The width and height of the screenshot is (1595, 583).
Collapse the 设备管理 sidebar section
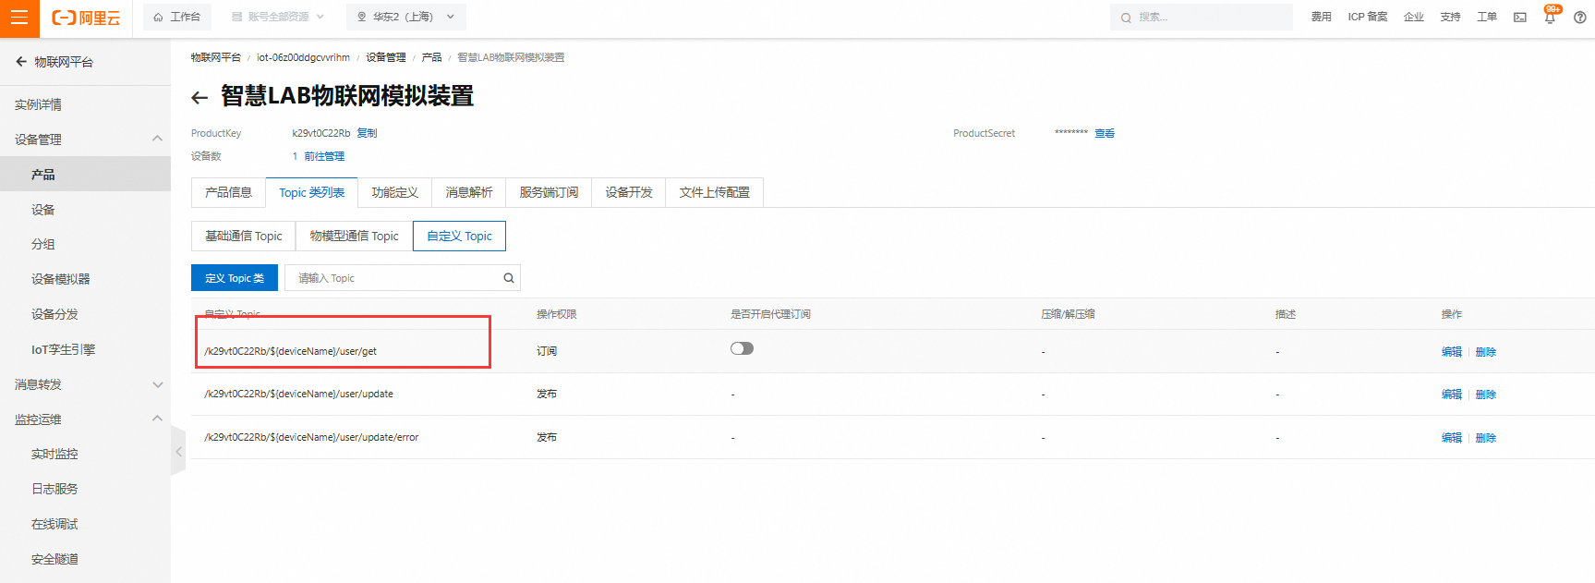[x=157, y=139]
